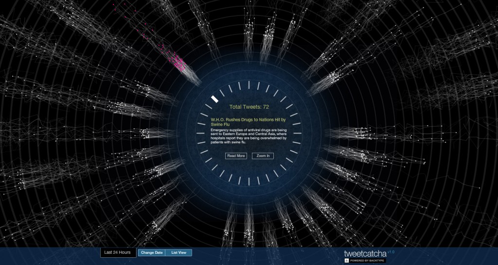This screenshot has height=265, width=498.
Task: Open the W.H.O. Rushes Drugs headline link
Action: coord(248,122)
